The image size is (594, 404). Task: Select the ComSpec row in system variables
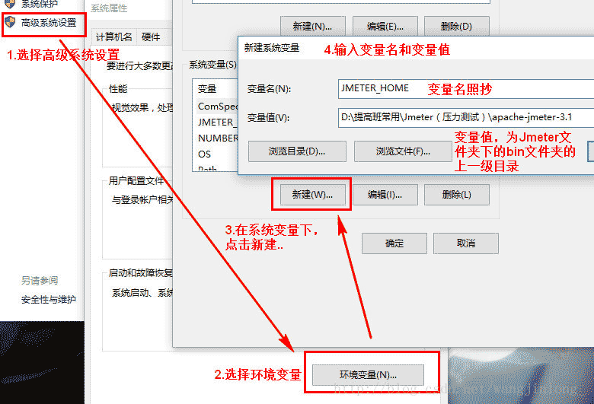(216, 107)
